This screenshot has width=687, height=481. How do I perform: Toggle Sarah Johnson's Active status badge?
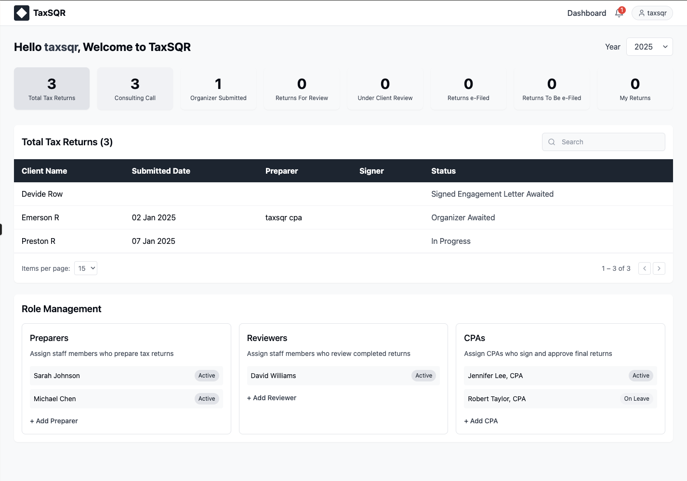click(x=207, y=376)
